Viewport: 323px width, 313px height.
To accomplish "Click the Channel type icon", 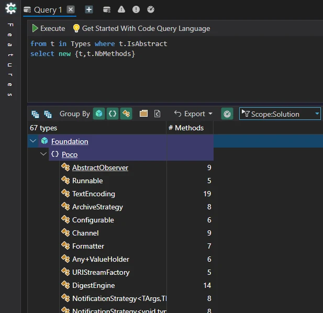I will coord(65,232).
